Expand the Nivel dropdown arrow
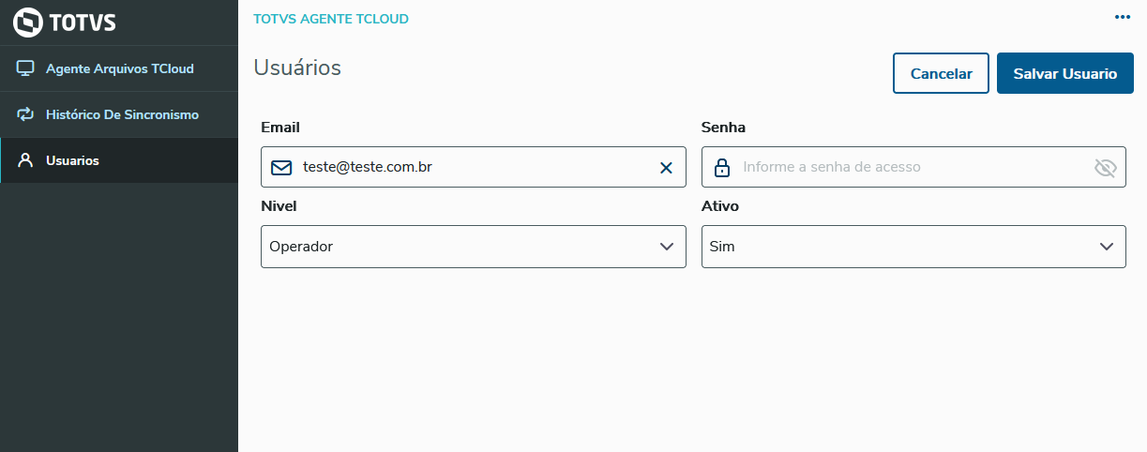1147x452 pixels. click(666, 247)
